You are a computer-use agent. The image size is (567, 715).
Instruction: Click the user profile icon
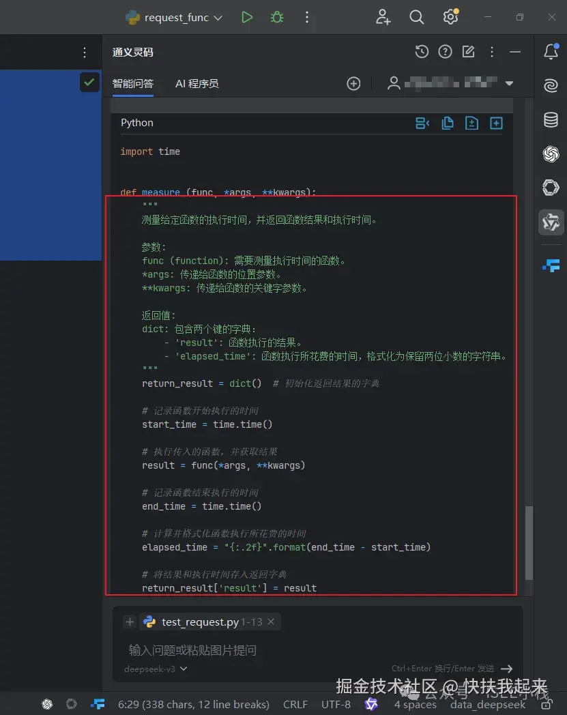(394, 83)
